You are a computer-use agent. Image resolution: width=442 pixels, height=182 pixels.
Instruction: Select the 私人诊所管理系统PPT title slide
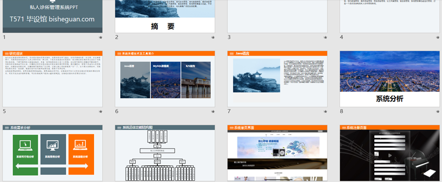(x=52, y=16)
